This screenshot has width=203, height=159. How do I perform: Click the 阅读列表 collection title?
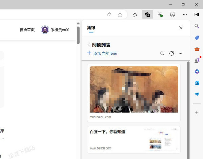101,45
